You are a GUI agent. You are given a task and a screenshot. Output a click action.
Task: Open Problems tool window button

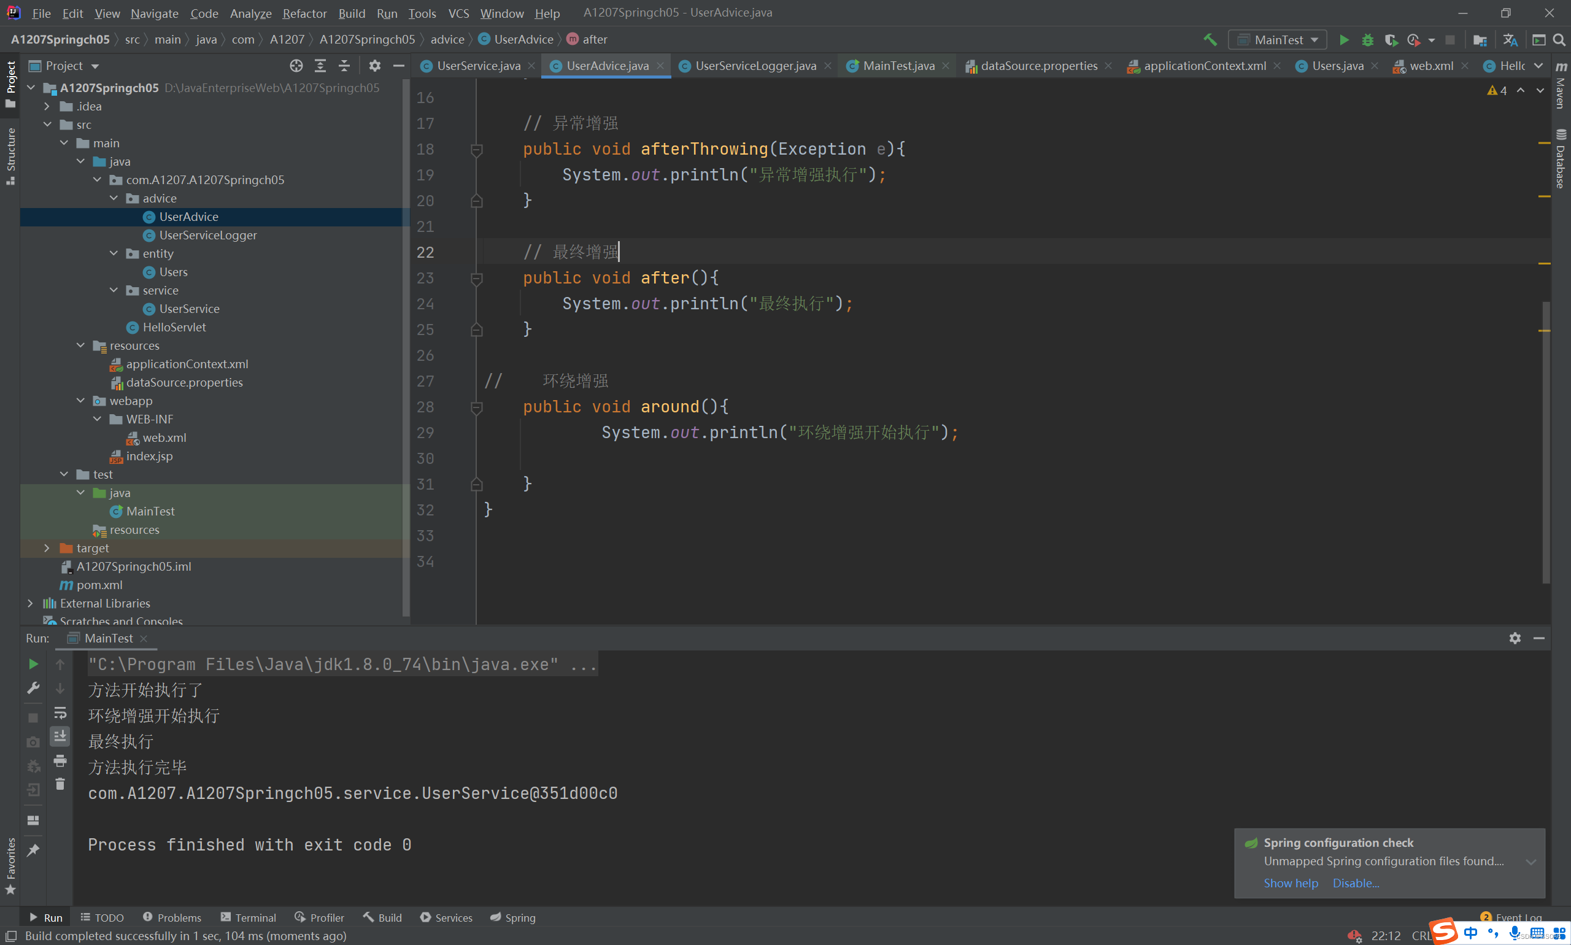172,917
